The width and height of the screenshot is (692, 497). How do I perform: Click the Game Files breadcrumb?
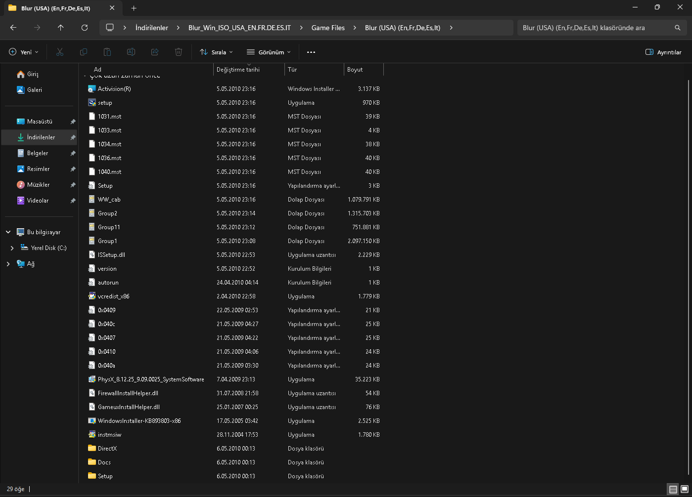tap(328, 28)
